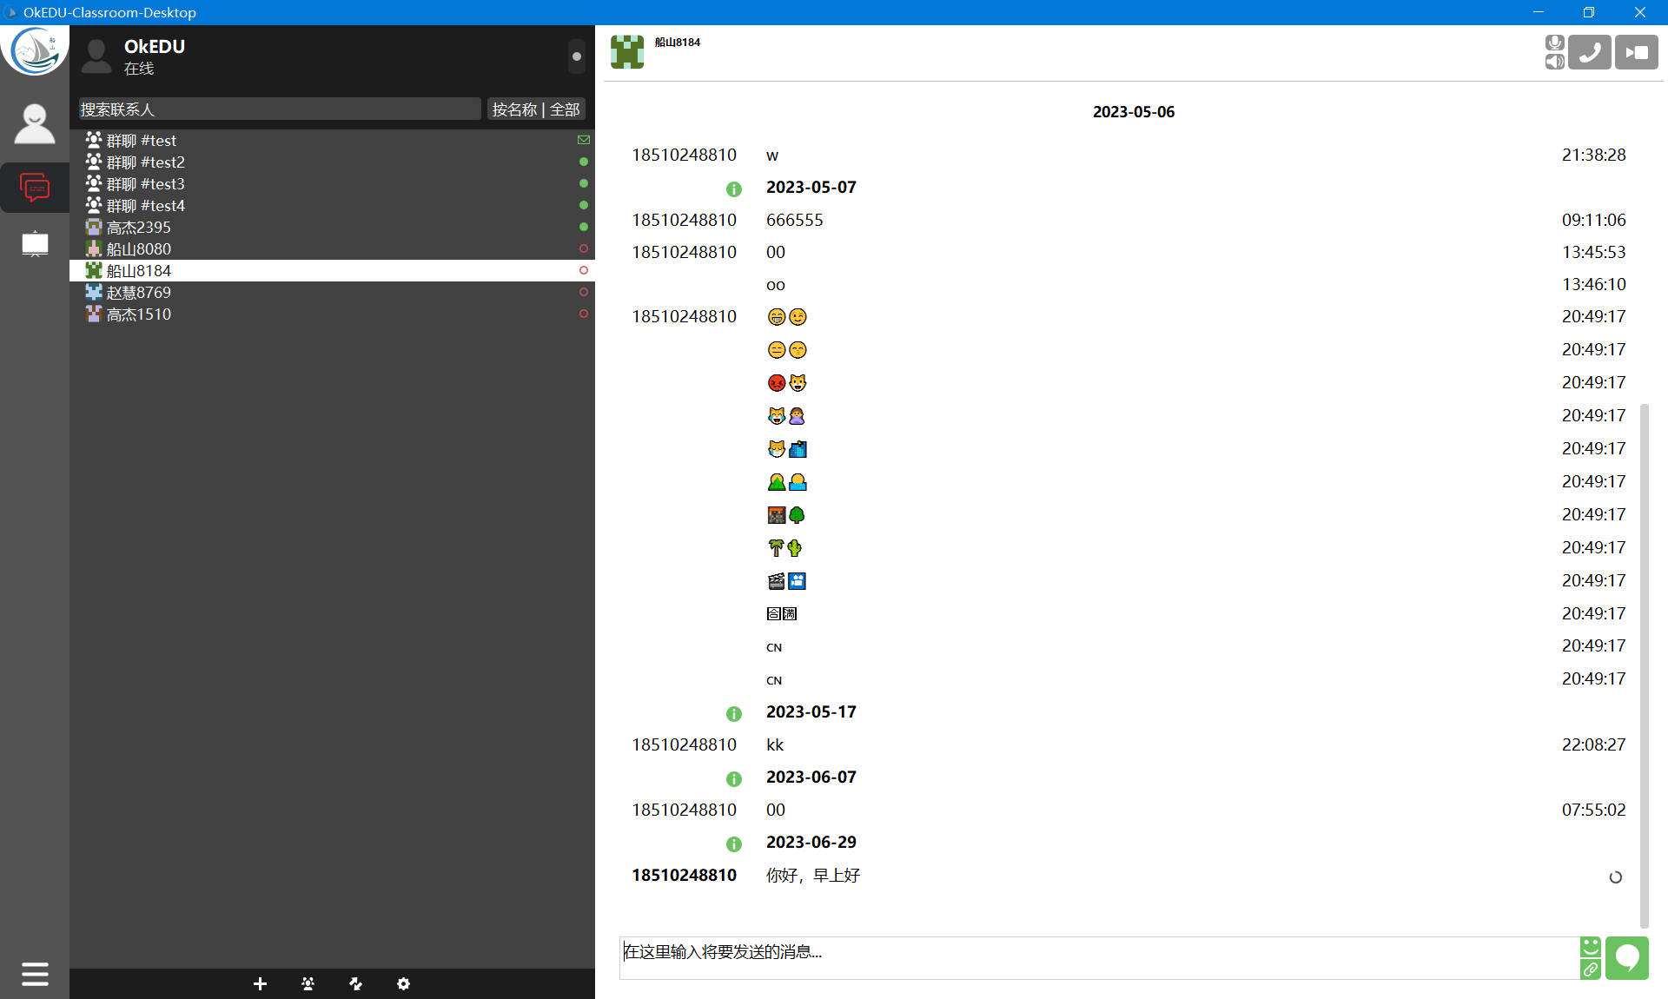Start a voice call with 船山8184

click(x=1589, y=52)
